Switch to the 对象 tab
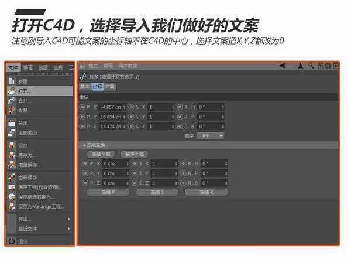Image resolution: width=351 pixels, height=266 pixels. click(110, 86)
